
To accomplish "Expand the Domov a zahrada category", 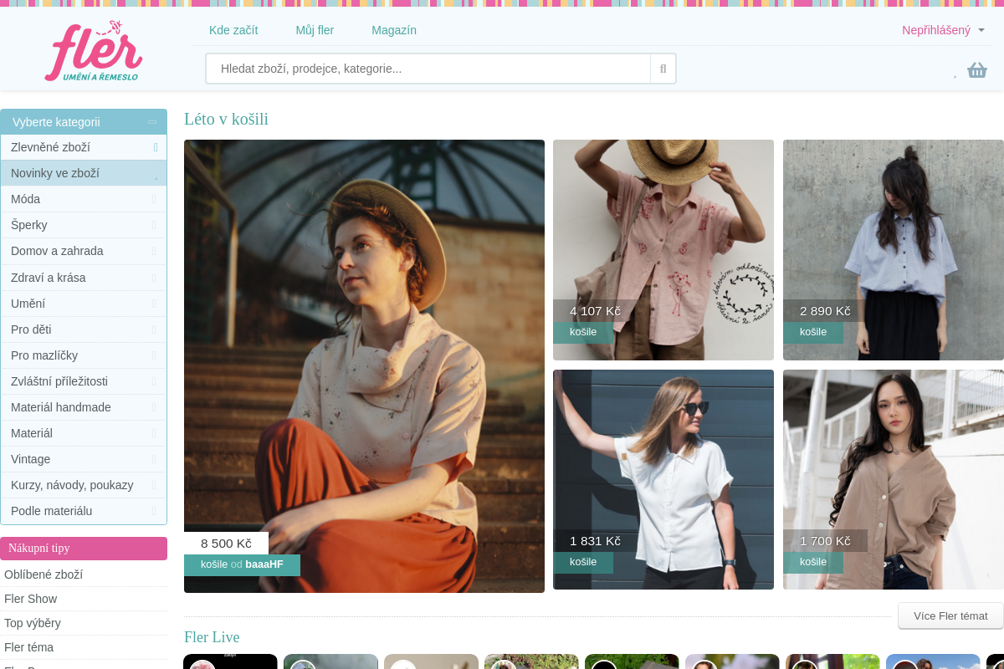I will [x=84, y=251].
